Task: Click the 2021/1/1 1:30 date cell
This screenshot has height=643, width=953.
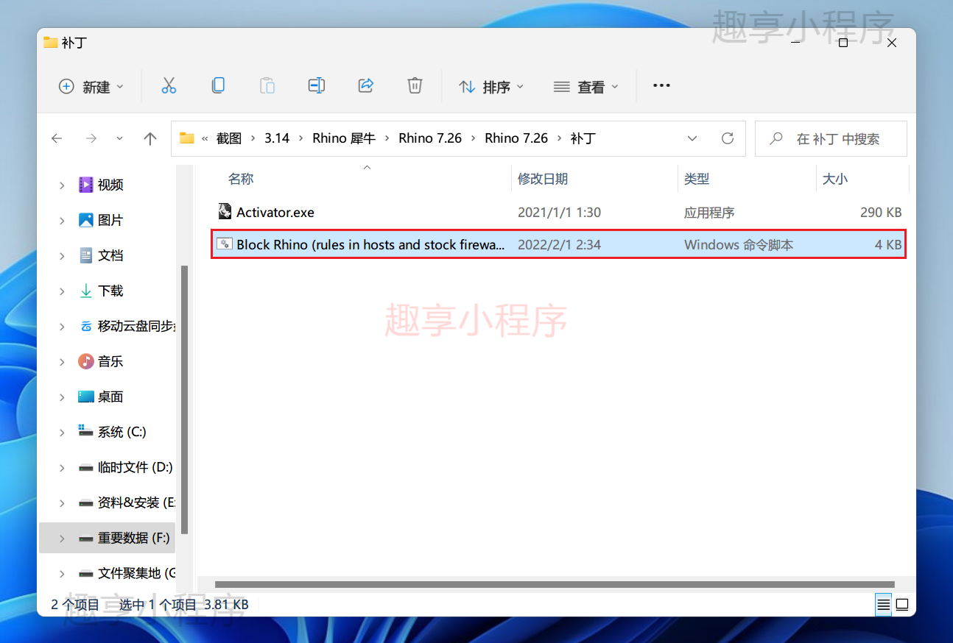Action: tap(559, 212)
